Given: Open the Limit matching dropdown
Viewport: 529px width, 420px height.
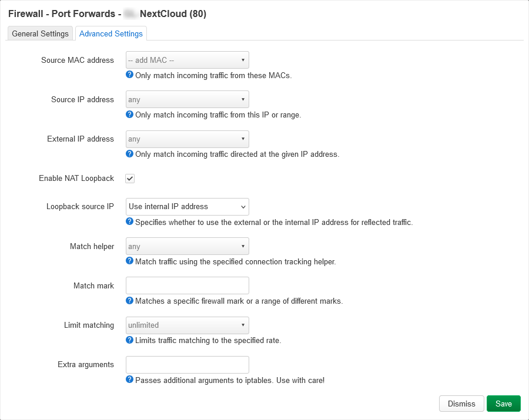Looking at the screenshot, I should (x=188, y=325).
